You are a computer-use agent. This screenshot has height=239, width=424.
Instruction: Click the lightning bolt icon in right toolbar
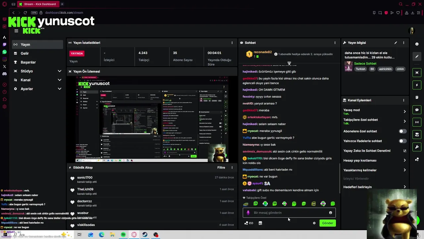click(x=417, y=85)
